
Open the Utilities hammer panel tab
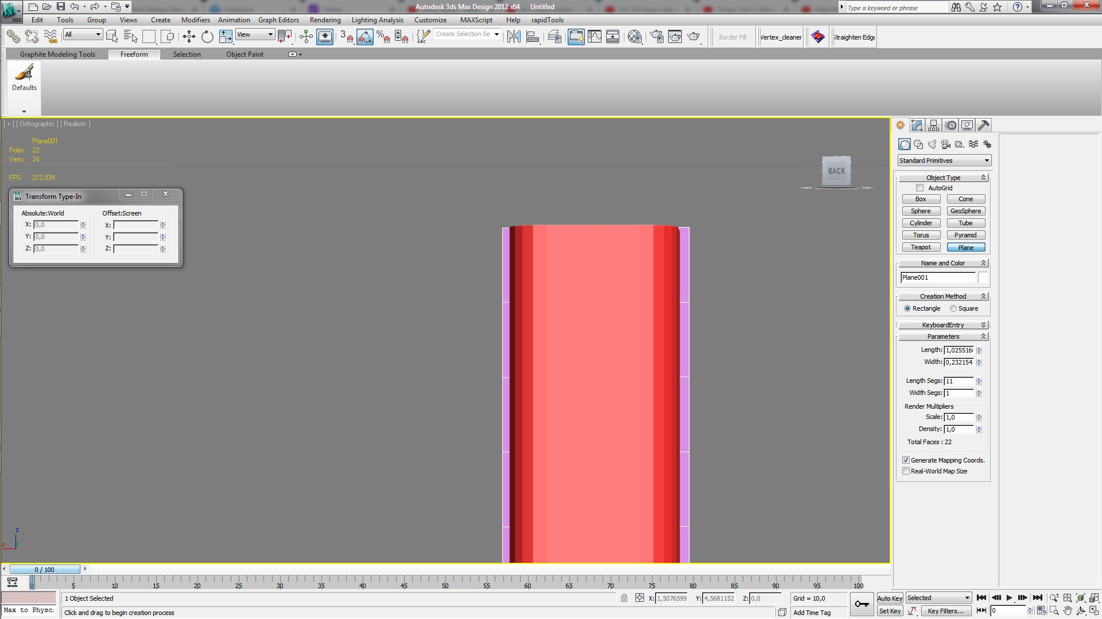point(983,126)
